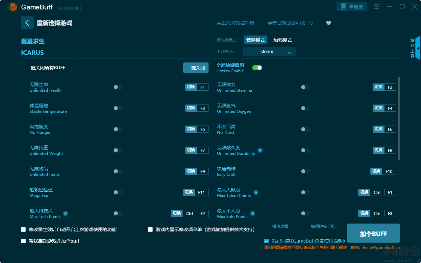
Task: Open the 操作步骤 link
Action: (x=280, y=227)
